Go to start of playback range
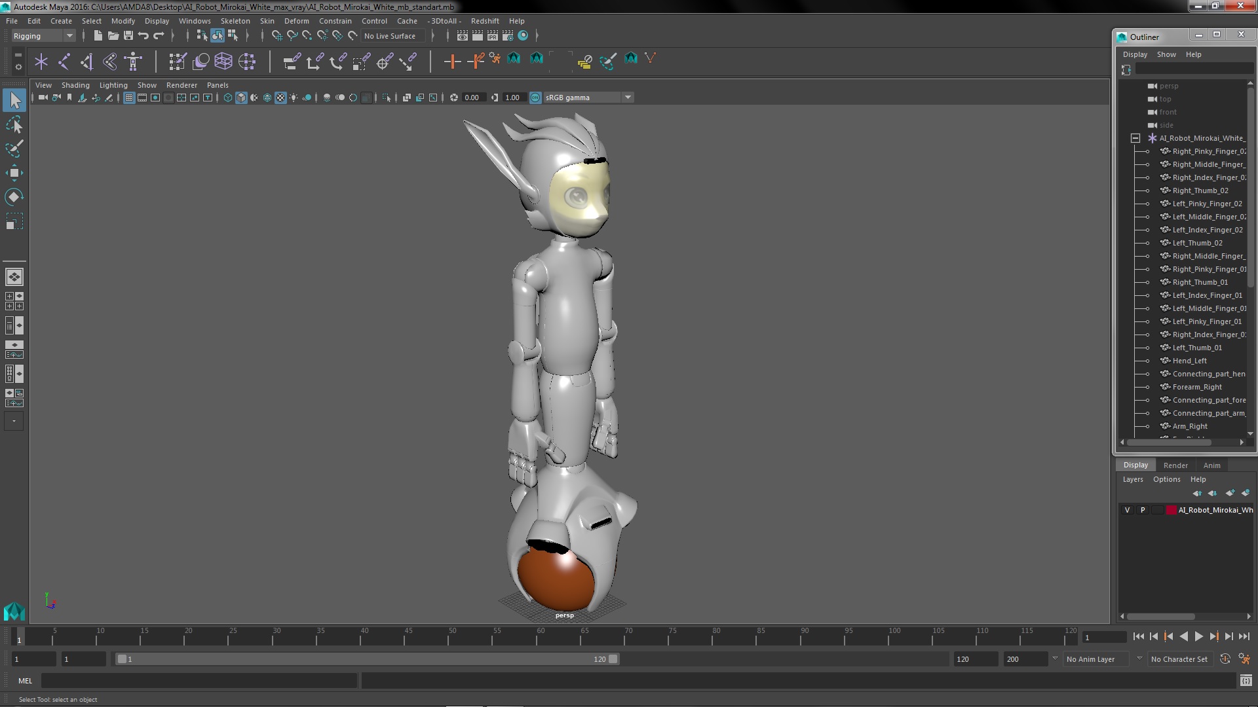The width and height of the screenshot is (1258, 707). pyautogui.click(x=1138, y=636)
